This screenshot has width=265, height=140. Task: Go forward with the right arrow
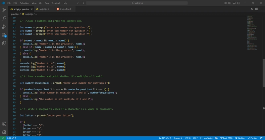pyautogui.click(x=83, y=3)
